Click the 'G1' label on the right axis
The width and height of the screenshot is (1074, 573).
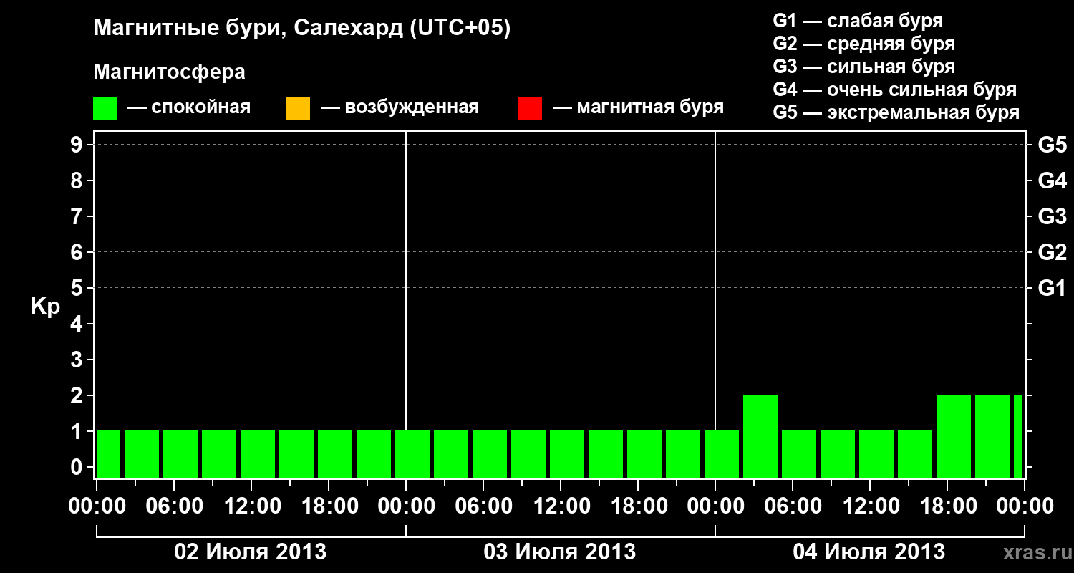[1053, 288]
